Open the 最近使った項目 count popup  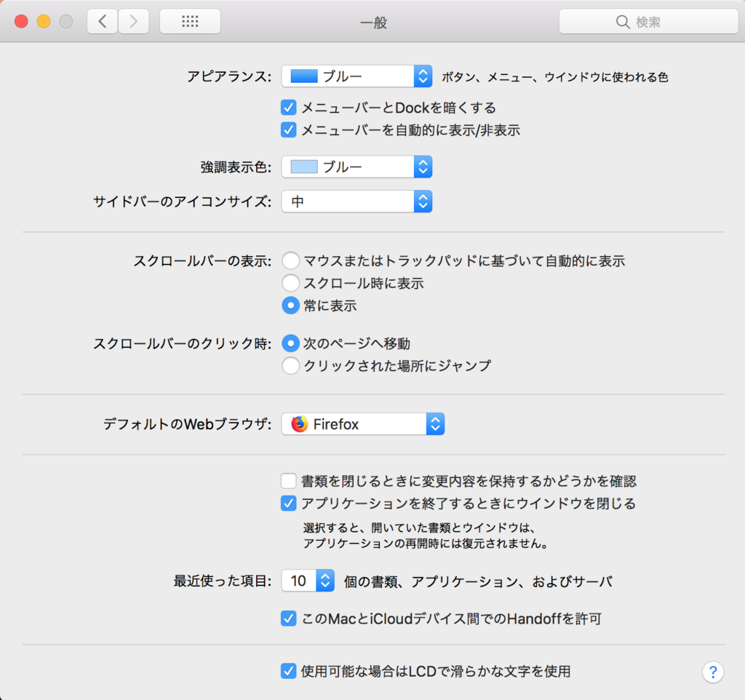coord(308,581)
